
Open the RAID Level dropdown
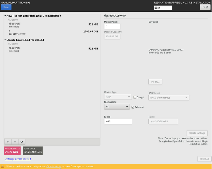pos(169,98)
